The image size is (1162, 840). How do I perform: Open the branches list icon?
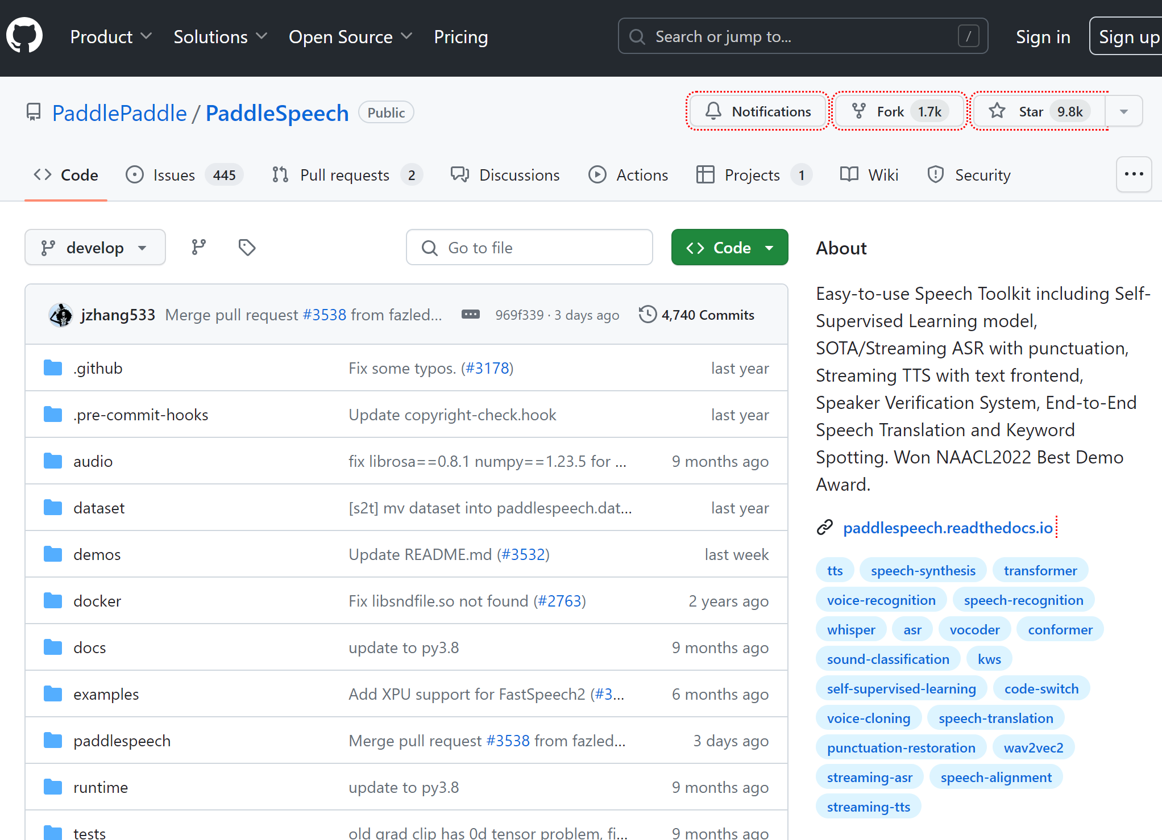tap(198, 247)
